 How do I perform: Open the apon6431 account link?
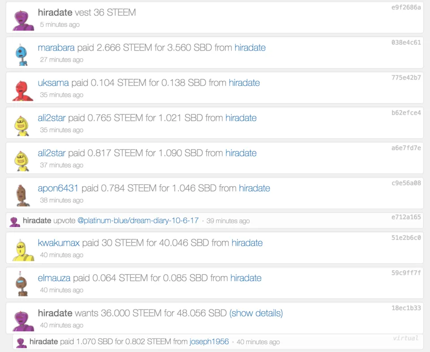[58, 188]
